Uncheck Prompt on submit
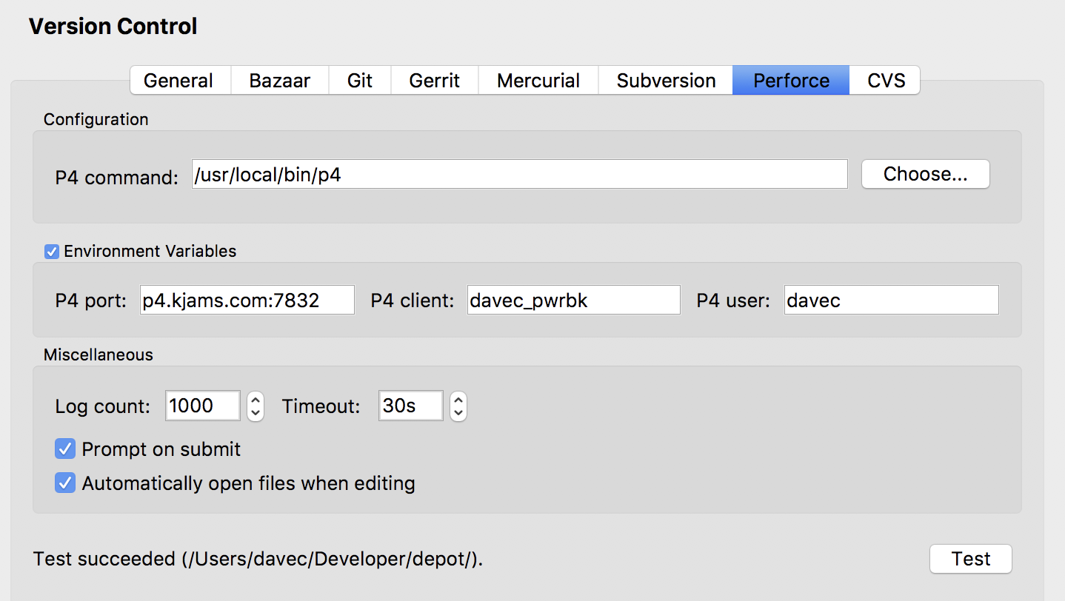The height and width of the screenshot is (601, 1065). click(65, 449)
